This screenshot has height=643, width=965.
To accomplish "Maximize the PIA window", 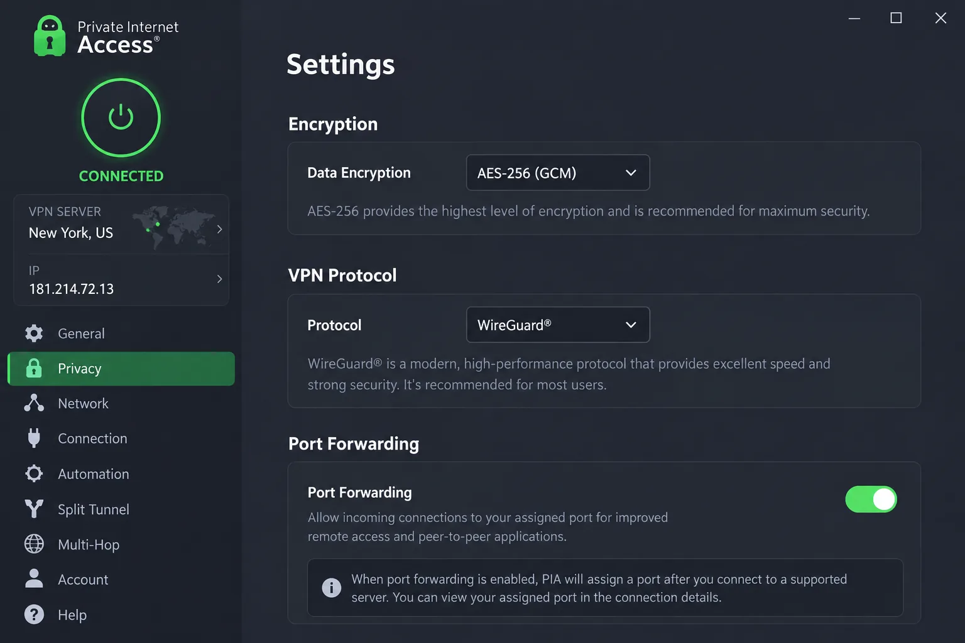I will coord(897,18).
